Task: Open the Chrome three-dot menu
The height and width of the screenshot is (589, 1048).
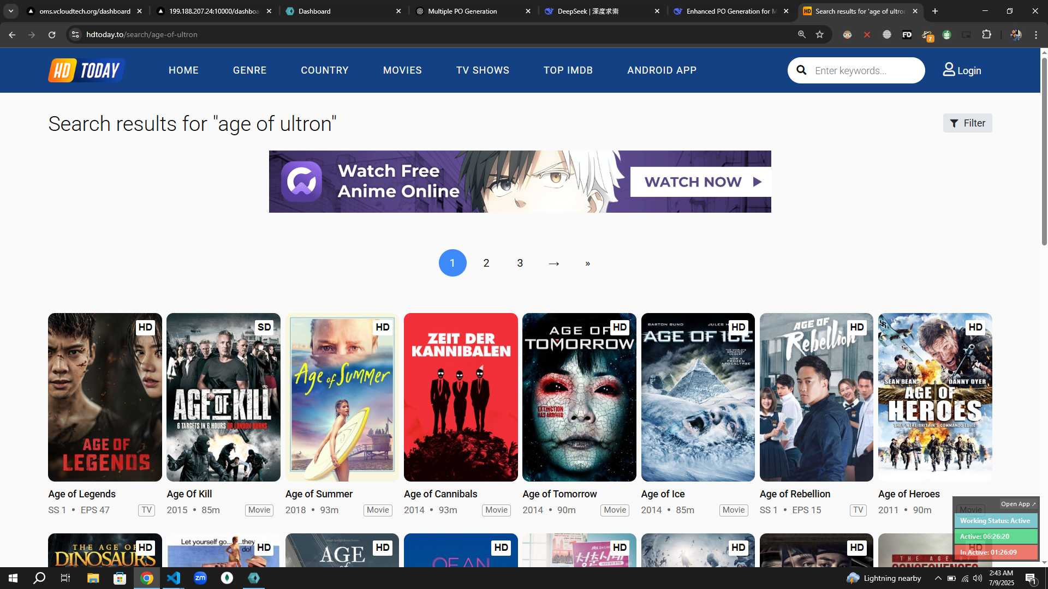Action: coord(1035,34)
